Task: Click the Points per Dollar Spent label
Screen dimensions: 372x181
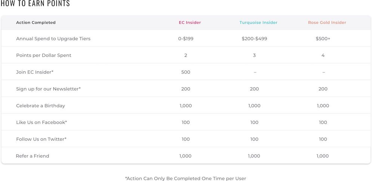Action: pyautogui.click(x=44, y=55)
